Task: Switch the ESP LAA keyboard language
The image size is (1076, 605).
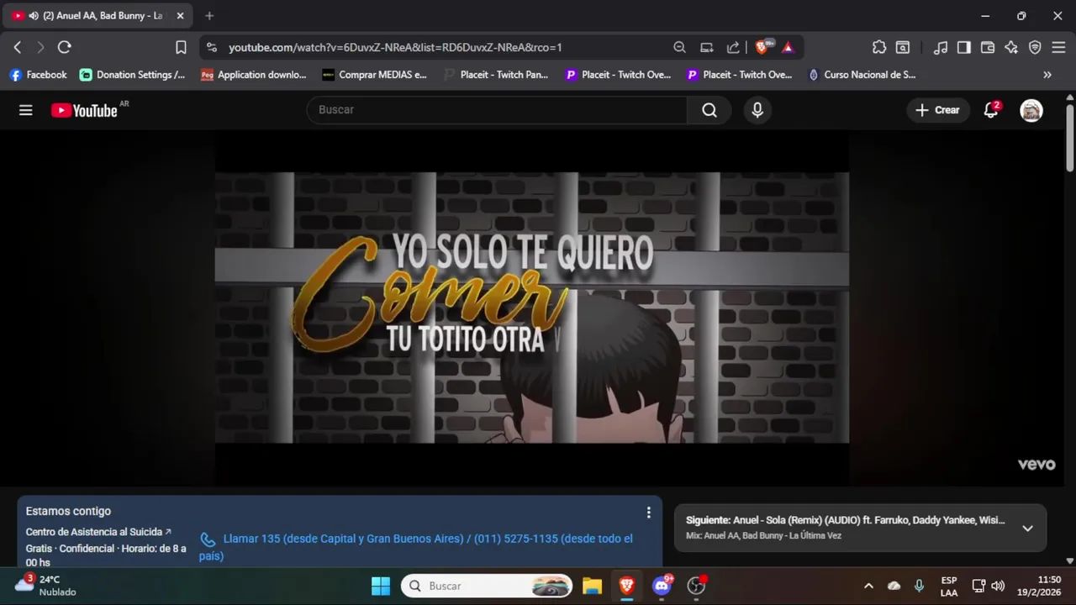Action: click(949, 586)
